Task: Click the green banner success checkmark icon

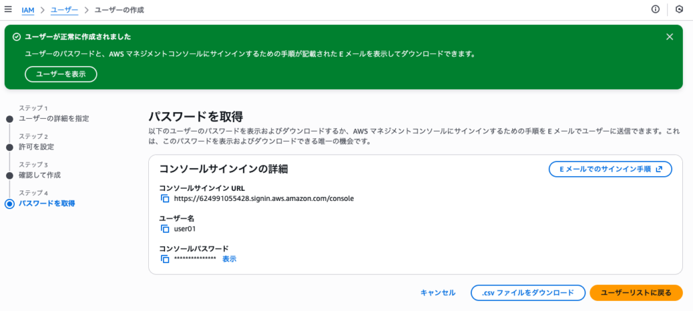Action: click(16, 37)
